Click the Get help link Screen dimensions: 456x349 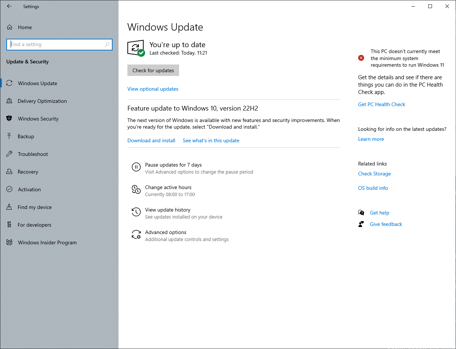pos(380,213)
